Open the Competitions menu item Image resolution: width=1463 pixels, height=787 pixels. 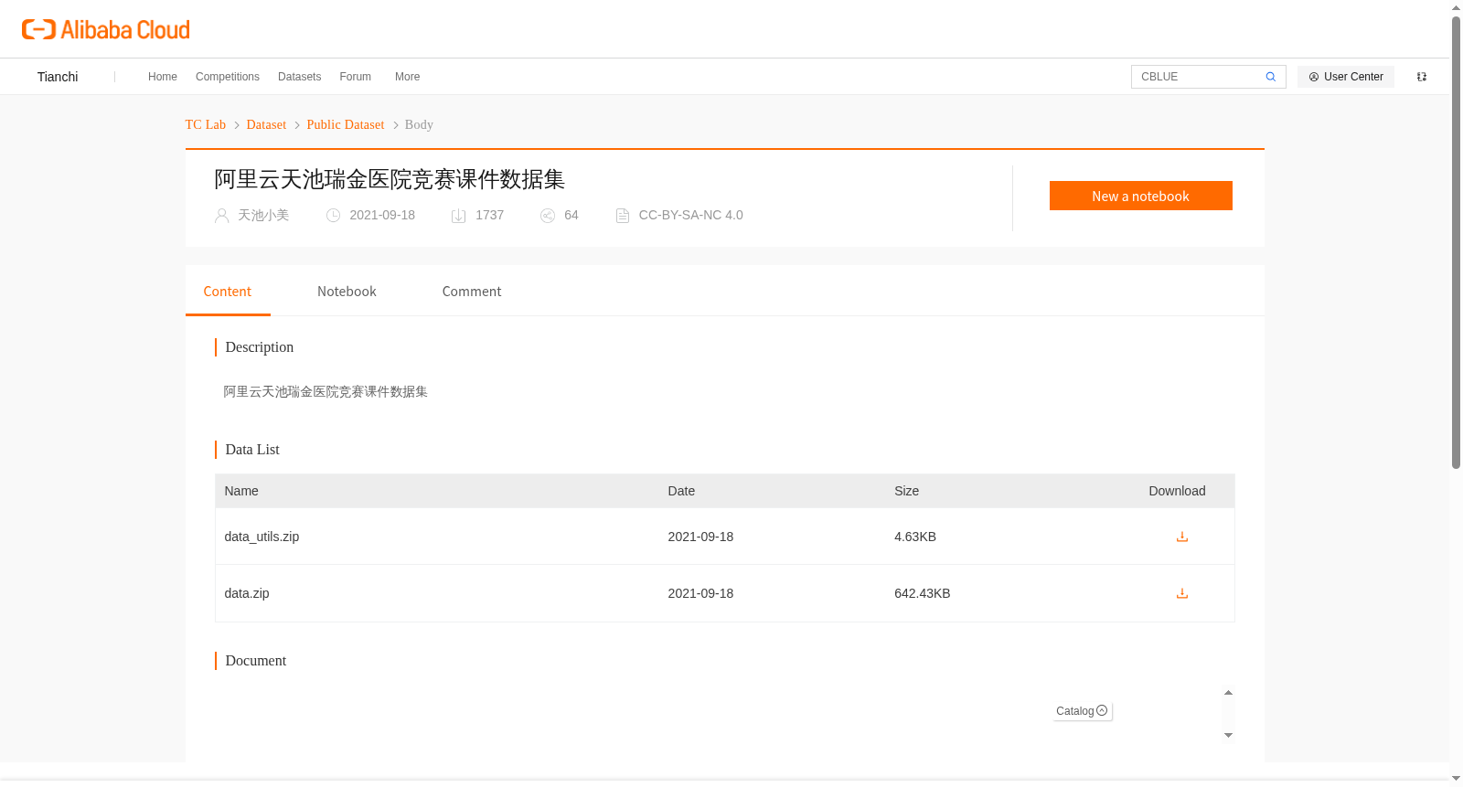coord(228,77)
